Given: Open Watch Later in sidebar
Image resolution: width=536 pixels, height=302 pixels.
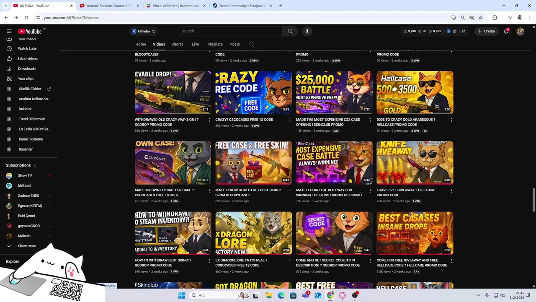Looking at the screenshot, I should click(x=28, y=49).
